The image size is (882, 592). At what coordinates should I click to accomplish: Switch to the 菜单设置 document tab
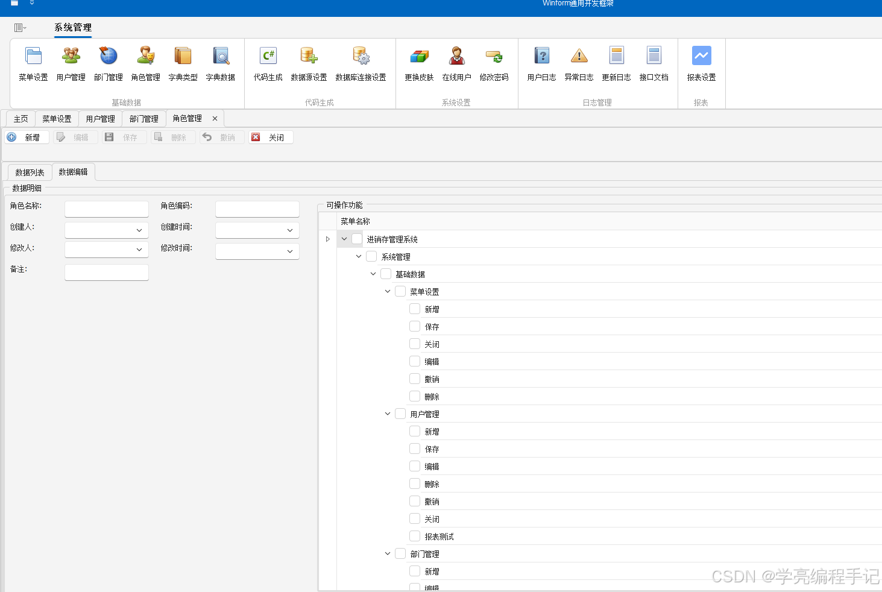57,119
